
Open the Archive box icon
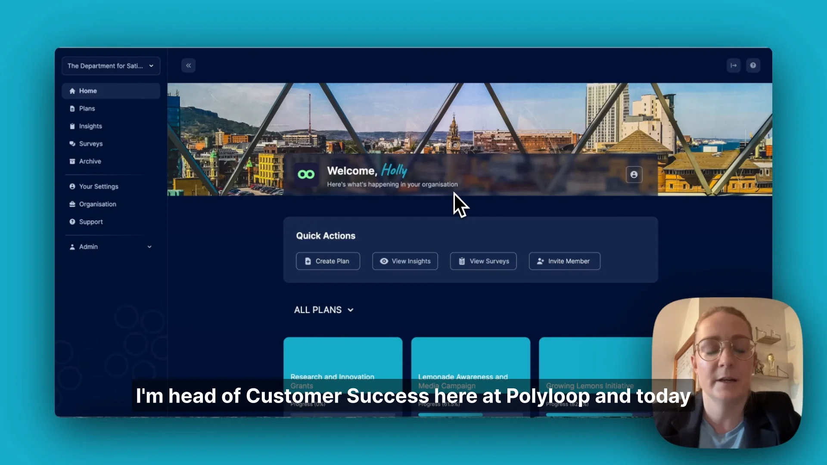point(72,161)
